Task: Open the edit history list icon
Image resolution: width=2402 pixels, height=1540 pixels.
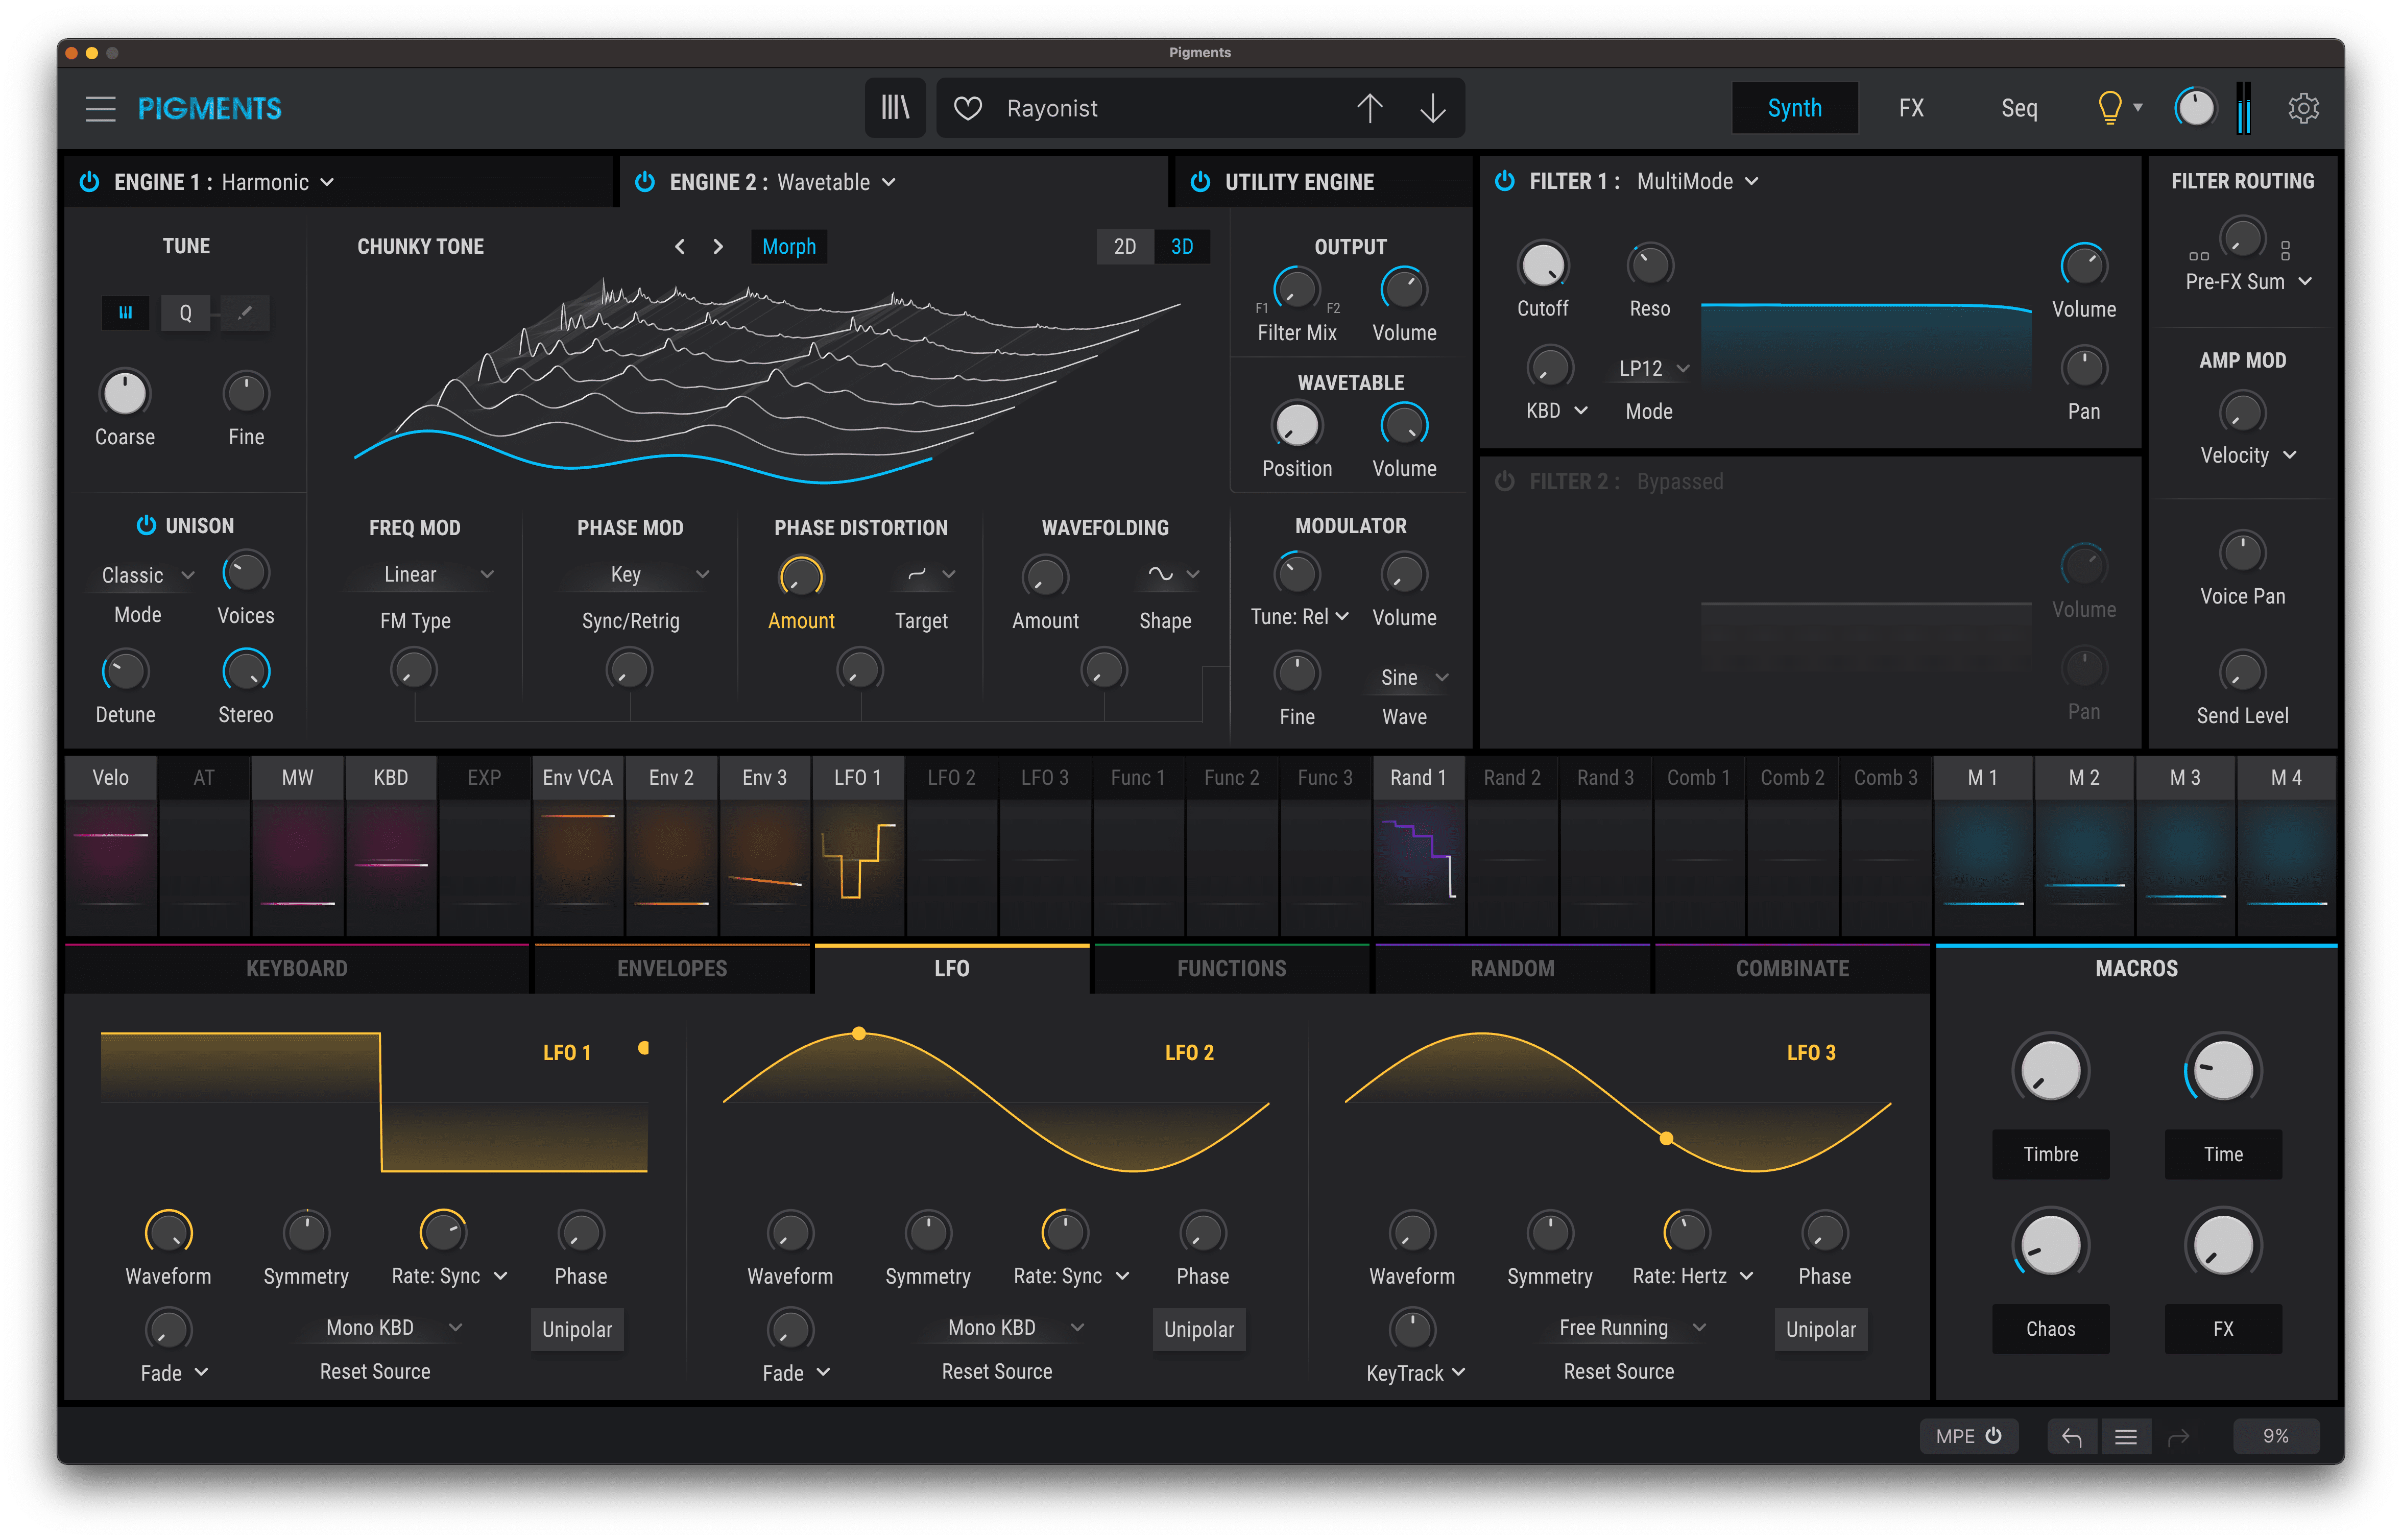Action: pyautogui.click(x=2125, y=1436)
